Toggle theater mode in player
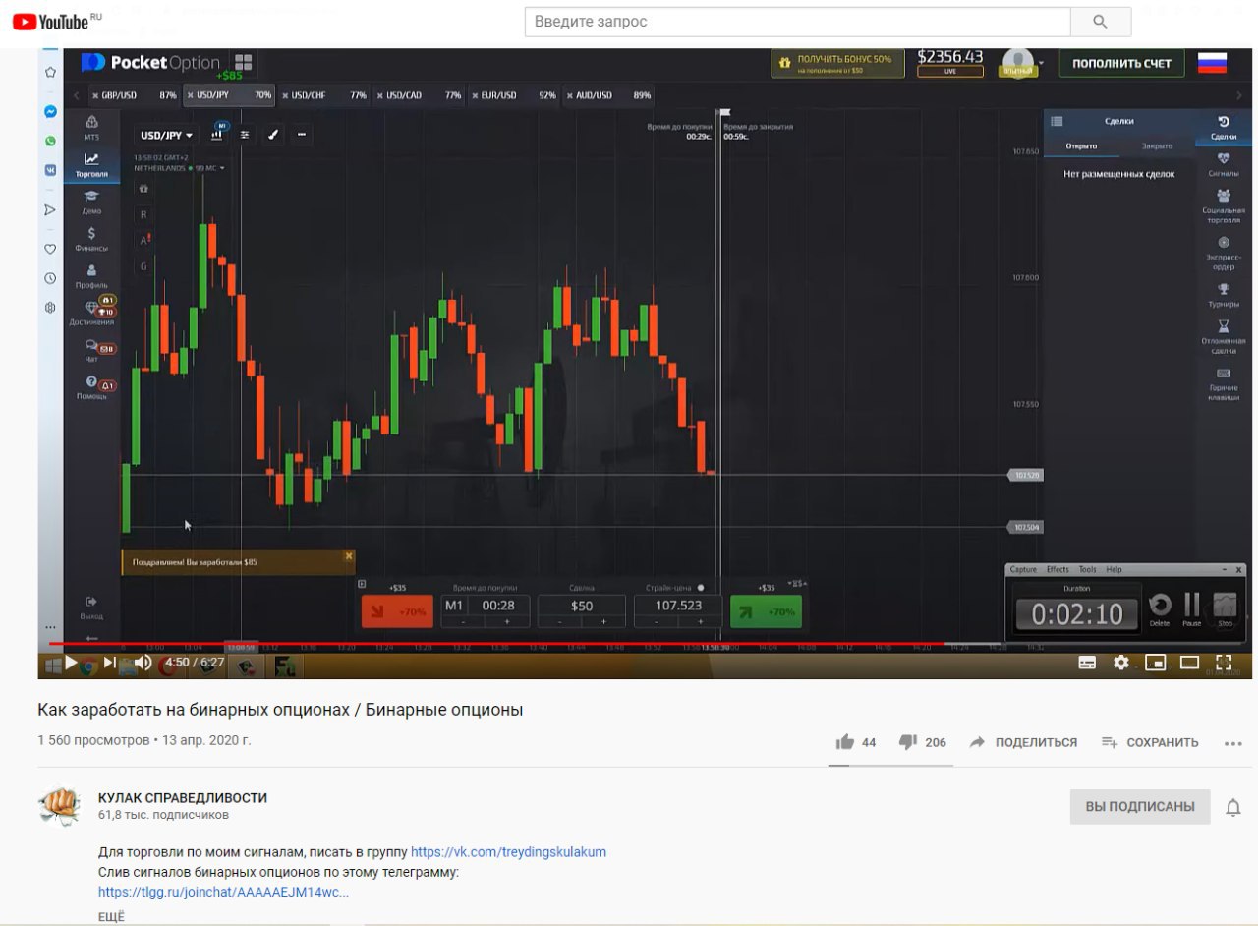1258x926 pixels. [x=1189, y=663]
